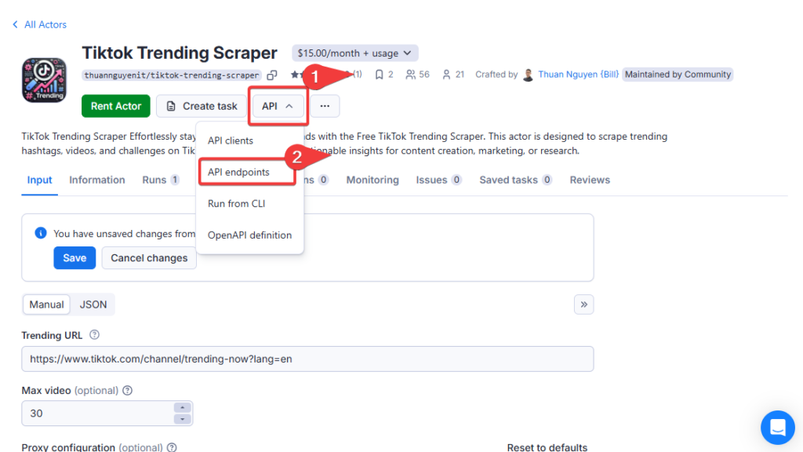The height and width of the screenshot is (452, 803).
Task: Show help for Max video field
Action: click(x=128, y=391)
